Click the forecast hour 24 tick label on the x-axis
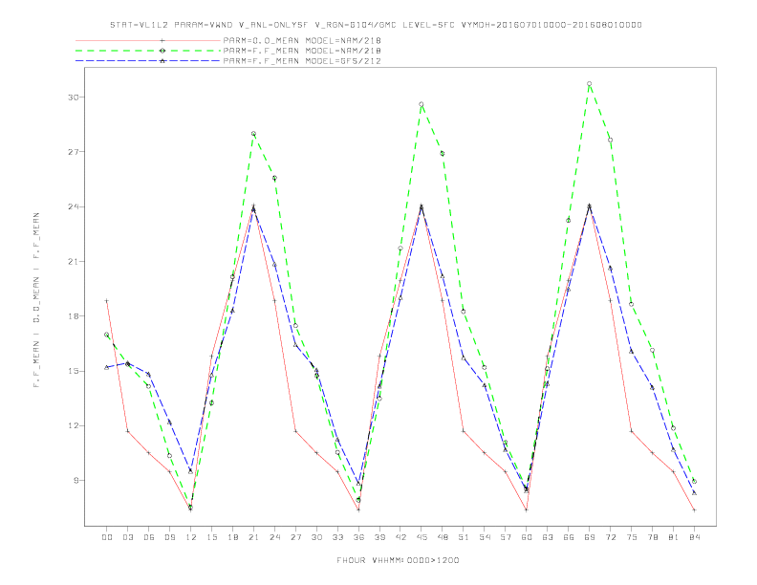757x585 pixels. click(x=274, y=537)
